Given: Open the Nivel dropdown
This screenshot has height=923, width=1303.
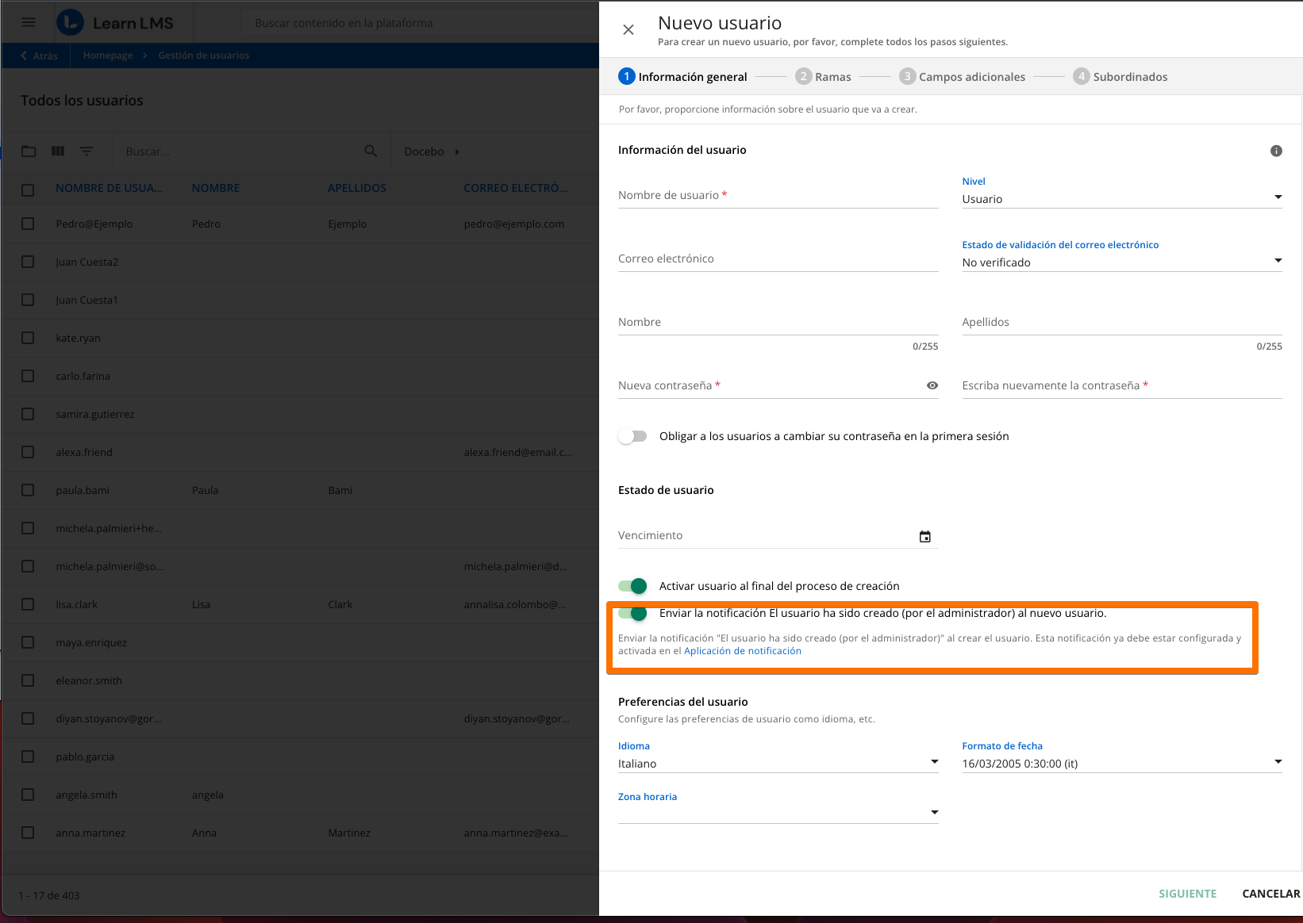Looking at the screenshot, I should tap(1122, 199).
